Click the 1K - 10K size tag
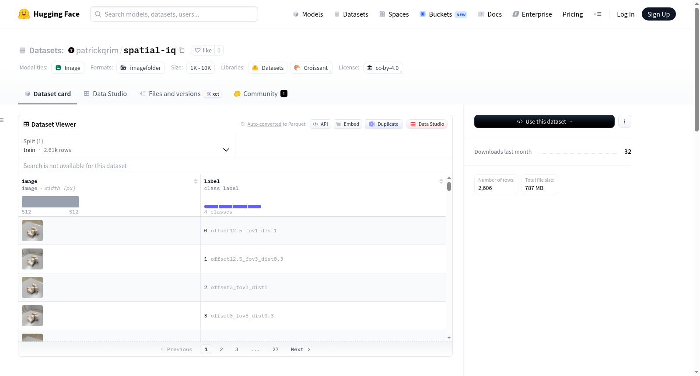This screenshot has height=376, width=700. 201,68
